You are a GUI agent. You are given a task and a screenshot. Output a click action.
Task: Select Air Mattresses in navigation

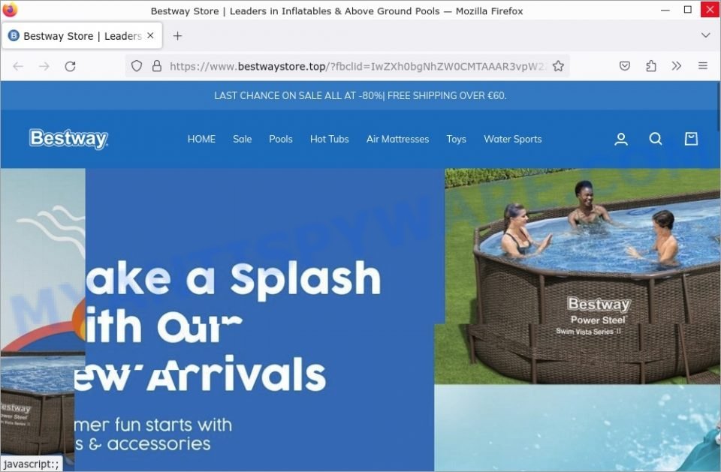click(398, 139)
